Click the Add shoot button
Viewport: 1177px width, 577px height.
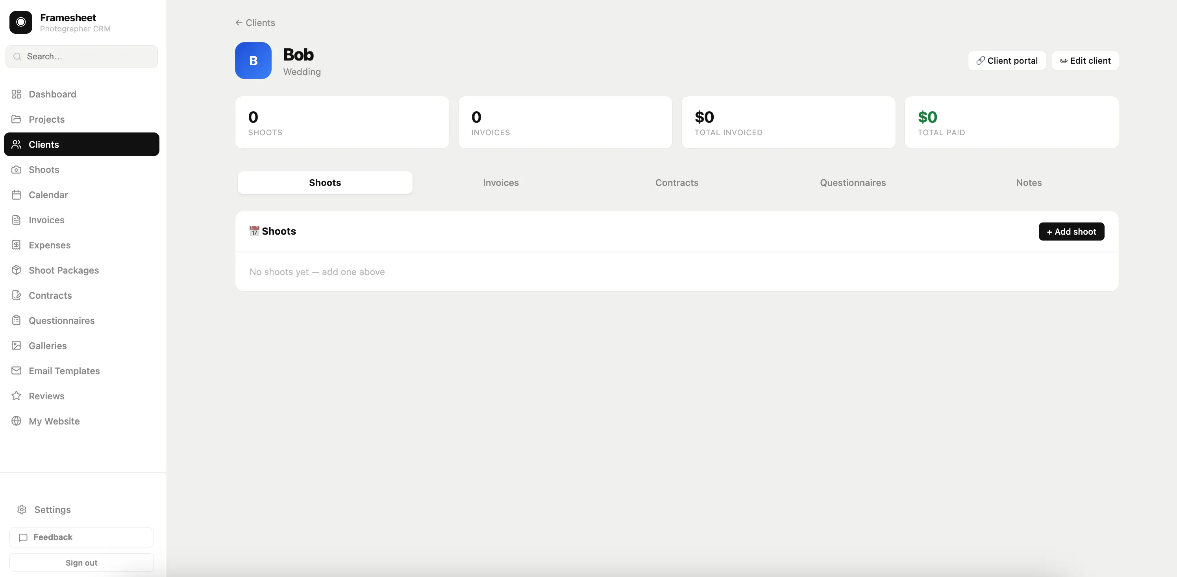point(1071,231)
